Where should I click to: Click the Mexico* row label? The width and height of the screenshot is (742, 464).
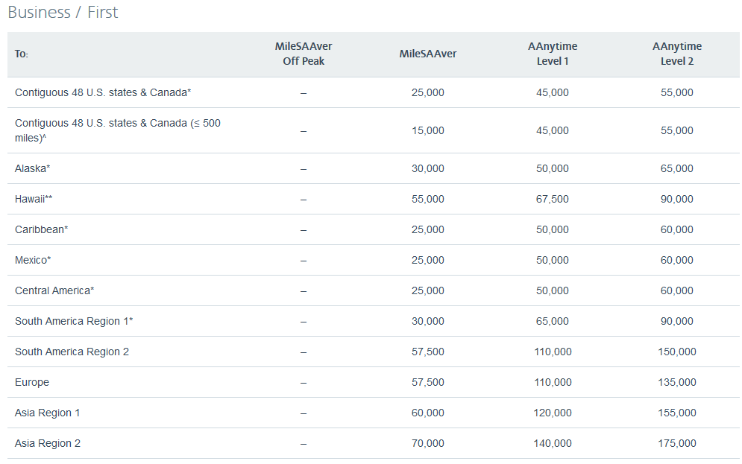pos(33,261)
